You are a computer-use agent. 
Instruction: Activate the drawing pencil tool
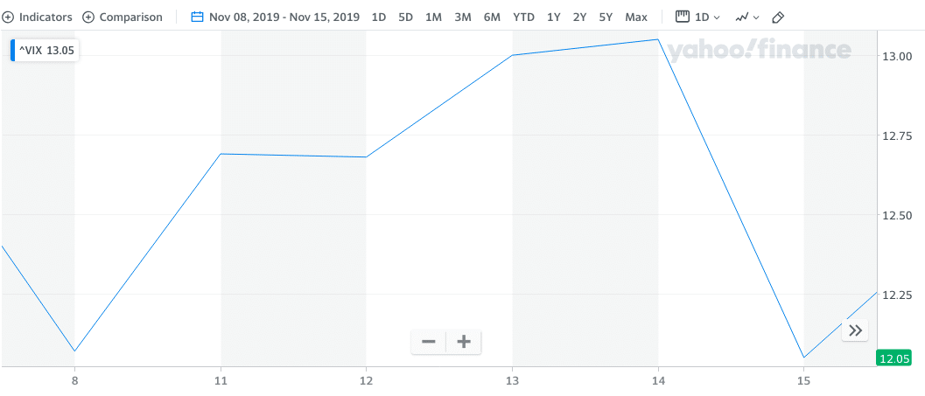pyautogui.click(x=778, y=17)
